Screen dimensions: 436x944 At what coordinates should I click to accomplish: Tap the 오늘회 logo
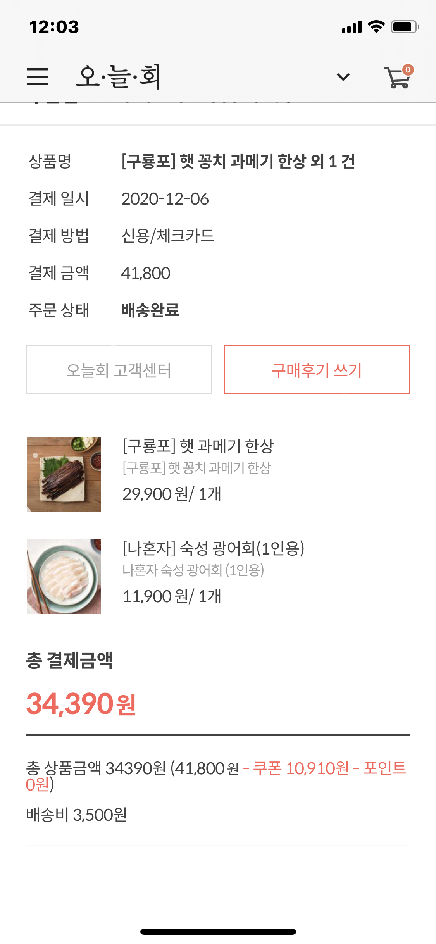118,76
